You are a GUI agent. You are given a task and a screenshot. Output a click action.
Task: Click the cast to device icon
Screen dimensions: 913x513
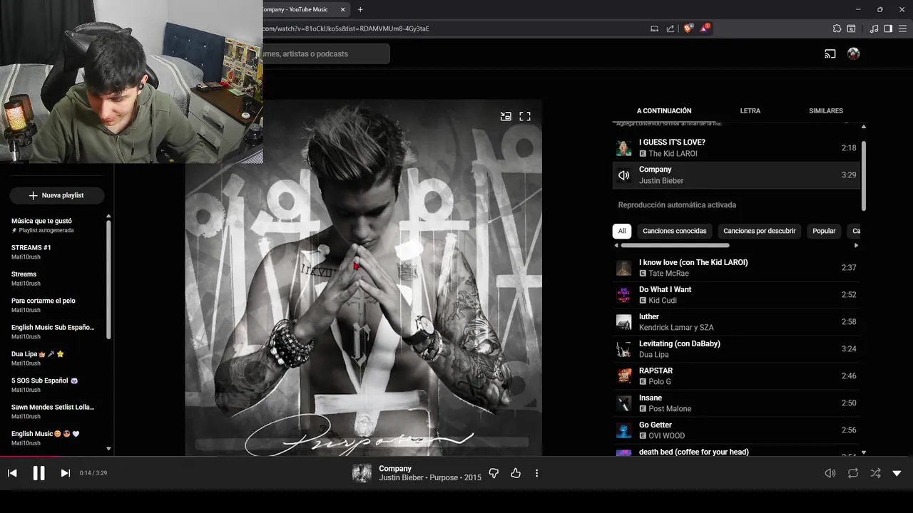[830, 53]
